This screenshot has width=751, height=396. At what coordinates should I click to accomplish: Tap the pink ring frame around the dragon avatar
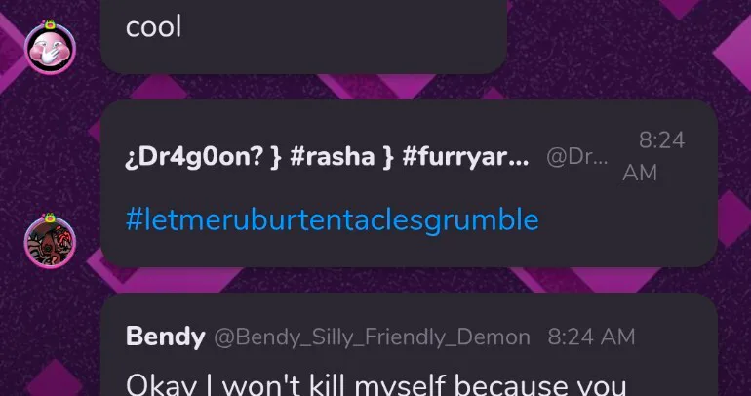(x=26, y=243)
